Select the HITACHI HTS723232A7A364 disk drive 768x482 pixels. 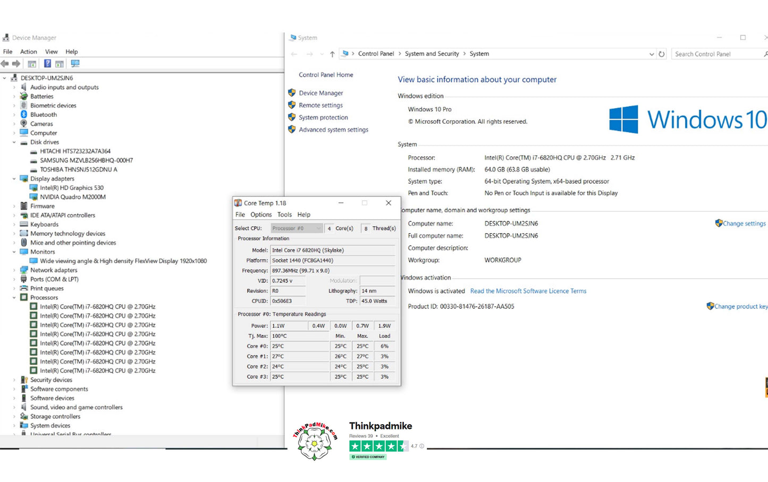coord(75,151)
